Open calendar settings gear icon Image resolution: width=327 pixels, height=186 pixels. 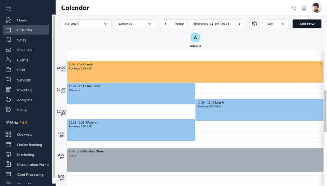tap(254, 24)
